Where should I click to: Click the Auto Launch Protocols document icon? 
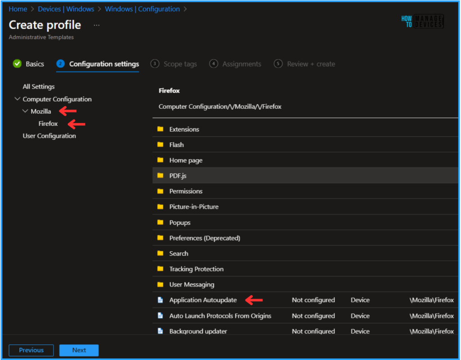tap(160, 316)
